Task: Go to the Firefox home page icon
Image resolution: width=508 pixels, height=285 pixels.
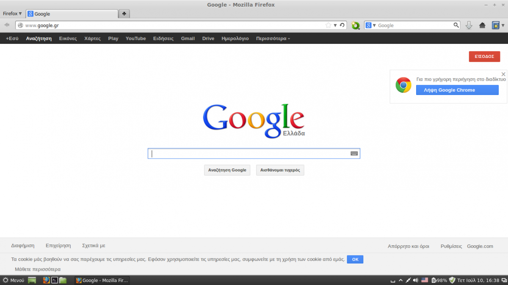Action: (x=482, y=25)
